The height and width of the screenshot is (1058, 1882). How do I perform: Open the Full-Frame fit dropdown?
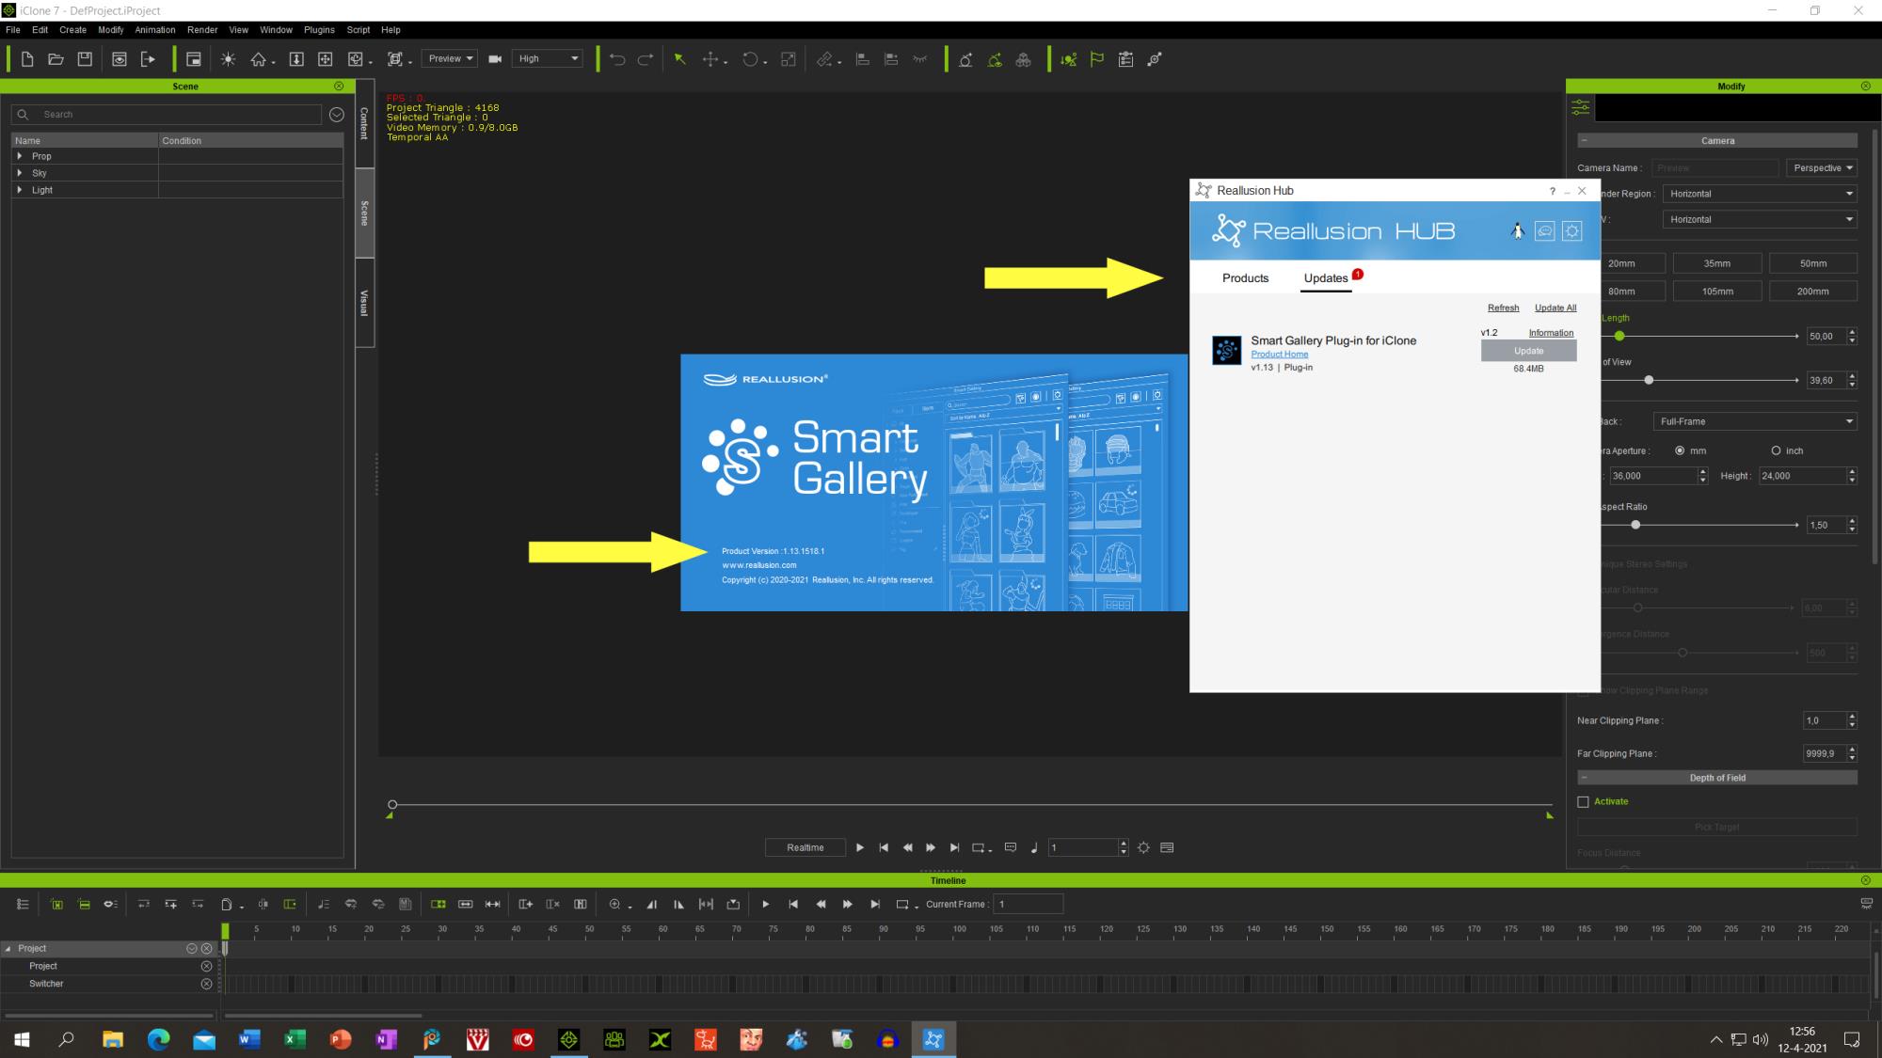[x=1755, y=421]
